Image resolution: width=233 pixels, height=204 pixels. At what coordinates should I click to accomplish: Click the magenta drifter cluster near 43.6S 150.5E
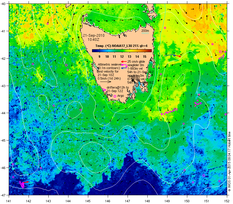[198, 103]
